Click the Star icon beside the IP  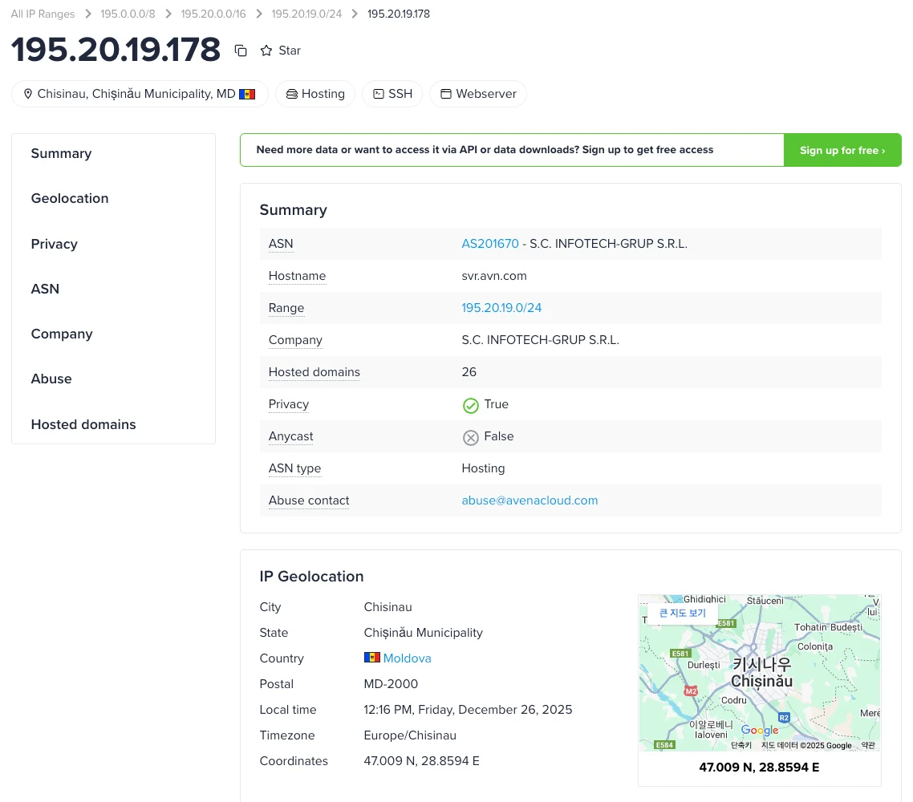(266, 51)
